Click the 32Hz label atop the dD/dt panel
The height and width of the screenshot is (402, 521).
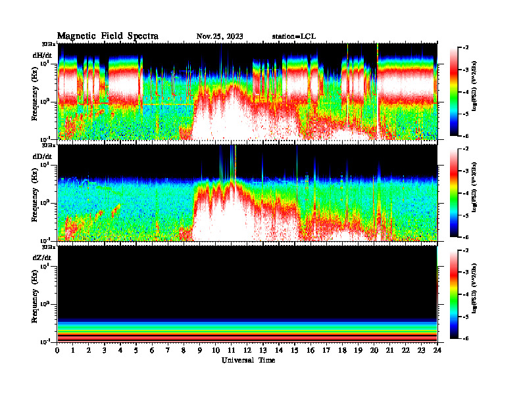coord(49,145)
